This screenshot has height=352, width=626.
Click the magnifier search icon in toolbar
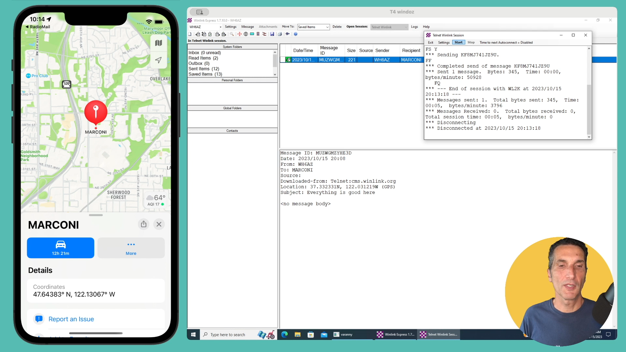click(x=232, y=34)
